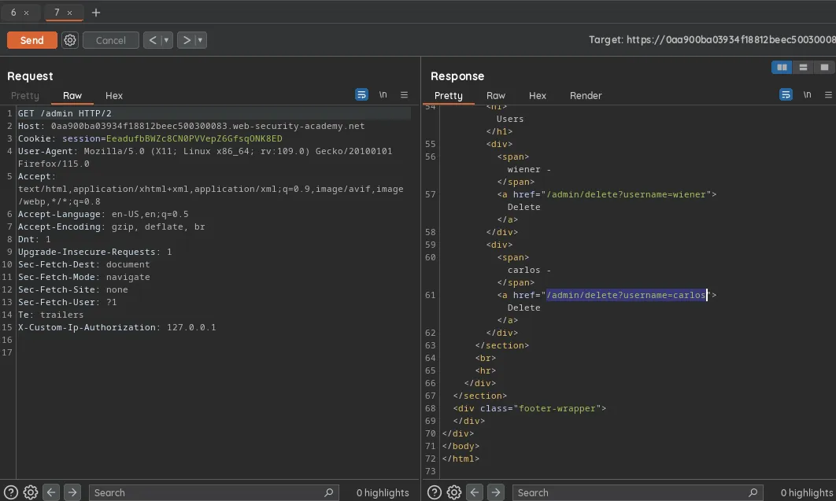
Task: Toggle non-printable characters in Response panel
Action: 807,94
